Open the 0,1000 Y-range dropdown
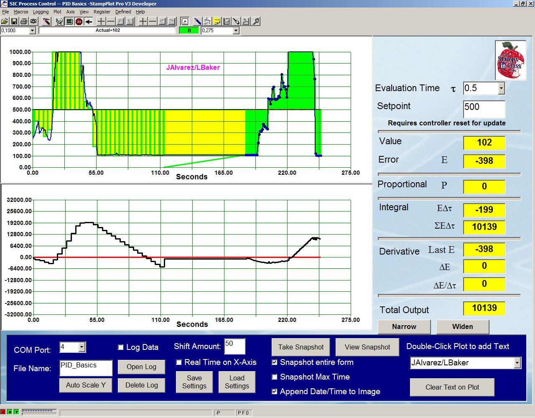Screen dimensions: 535x418 [x=32, y=31]
